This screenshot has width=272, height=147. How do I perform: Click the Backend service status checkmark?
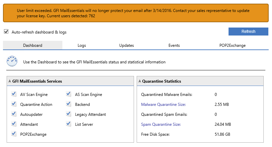(69, 104)
